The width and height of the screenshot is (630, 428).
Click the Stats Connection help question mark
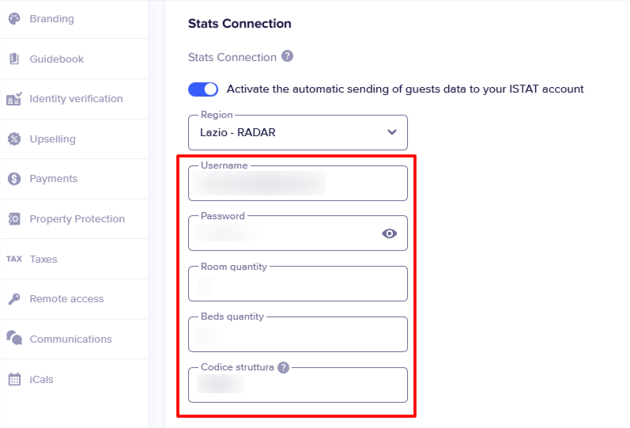pyautogui.click(x=288, y=57)
